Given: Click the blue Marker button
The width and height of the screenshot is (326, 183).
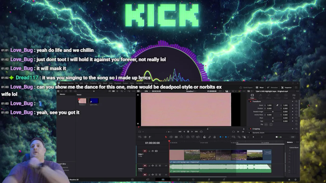Looking at the screenshot, I should [226, 137].
